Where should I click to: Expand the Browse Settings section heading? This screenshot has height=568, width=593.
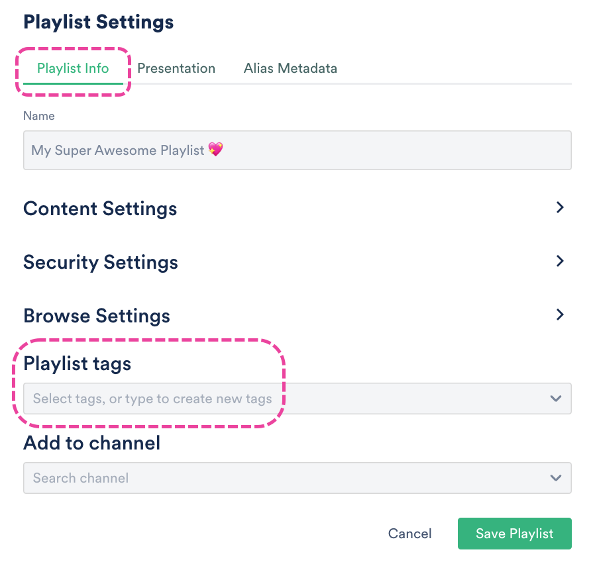pyautogui.click(x=97, y=316)
